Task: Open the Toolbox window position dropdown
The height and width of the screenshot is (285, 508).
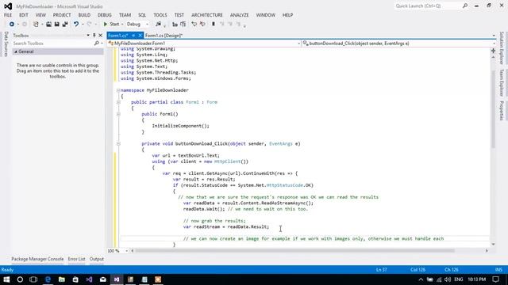Action: [88, 35]
